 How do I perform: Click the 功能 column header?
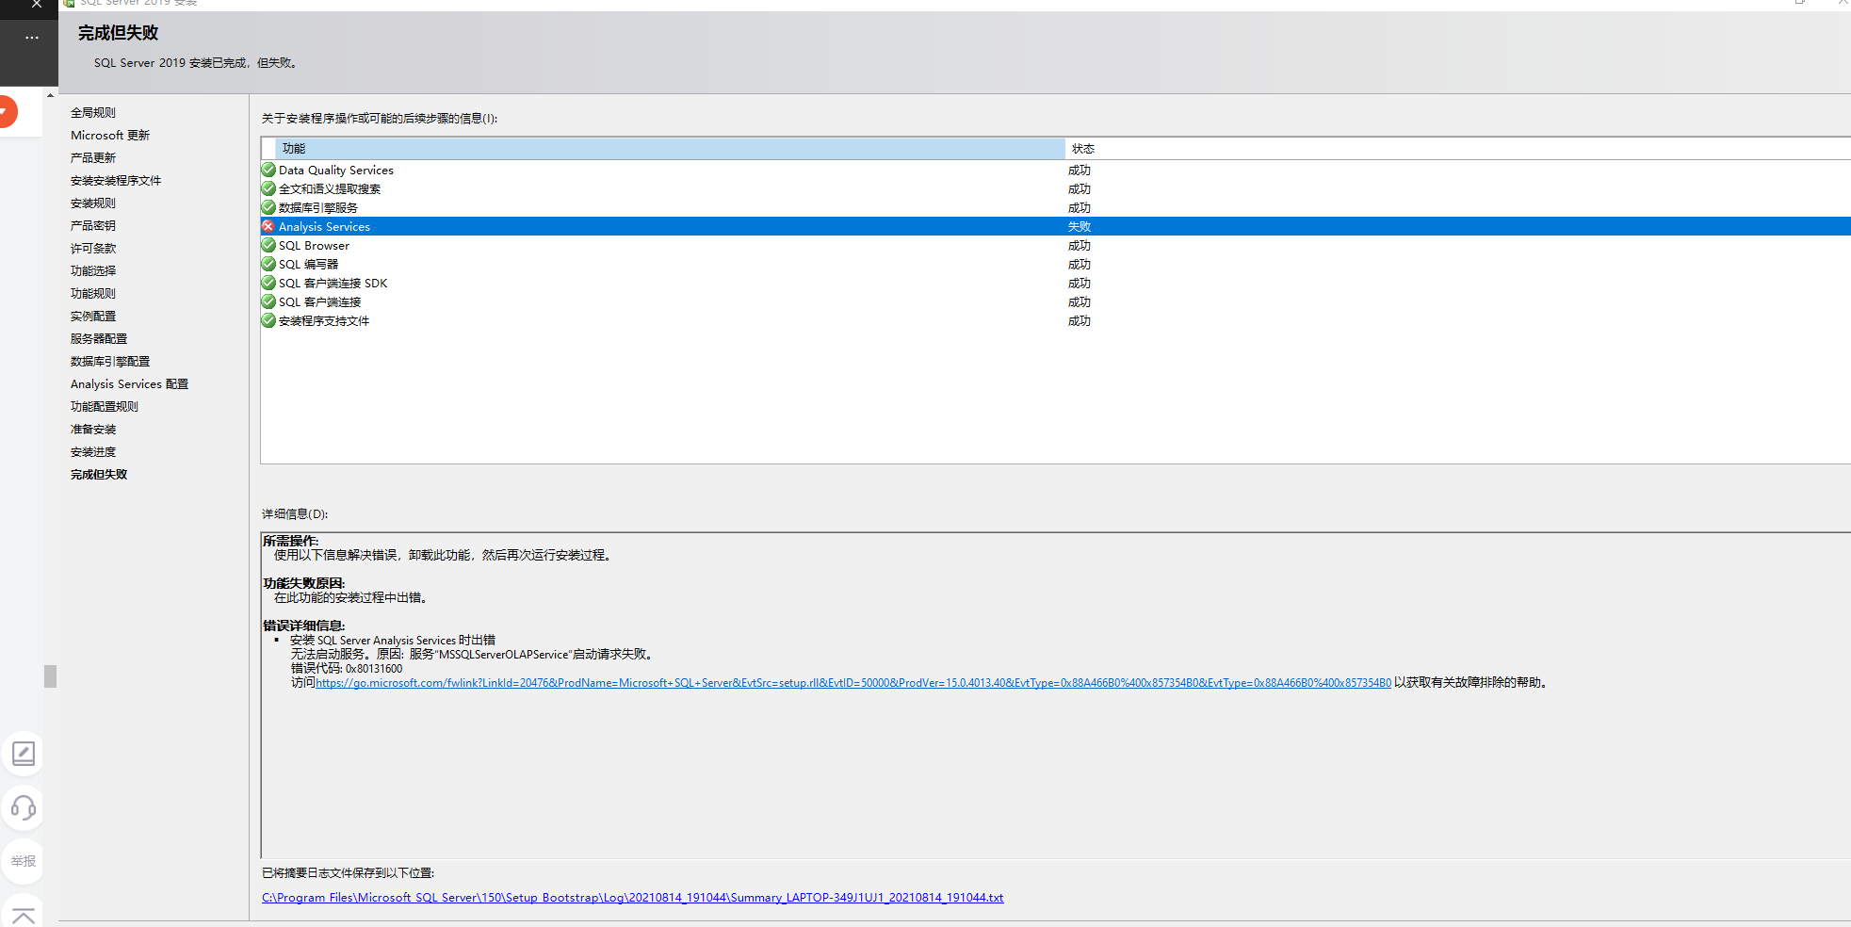click(293, 148)
